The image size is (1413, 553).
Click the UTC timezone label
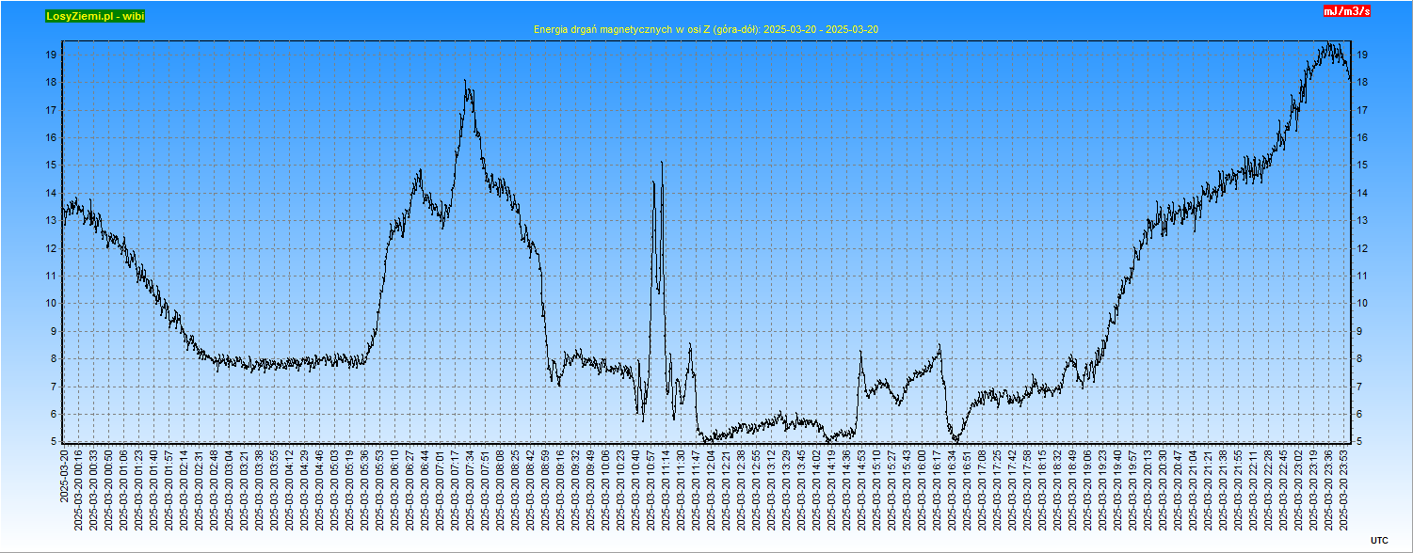click(x=1378, y=540)
